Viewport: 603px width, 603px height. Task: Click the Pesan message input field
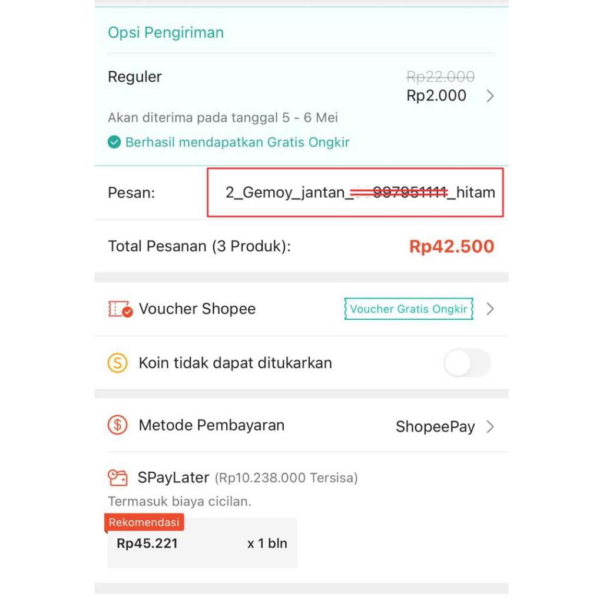(355, 193)
